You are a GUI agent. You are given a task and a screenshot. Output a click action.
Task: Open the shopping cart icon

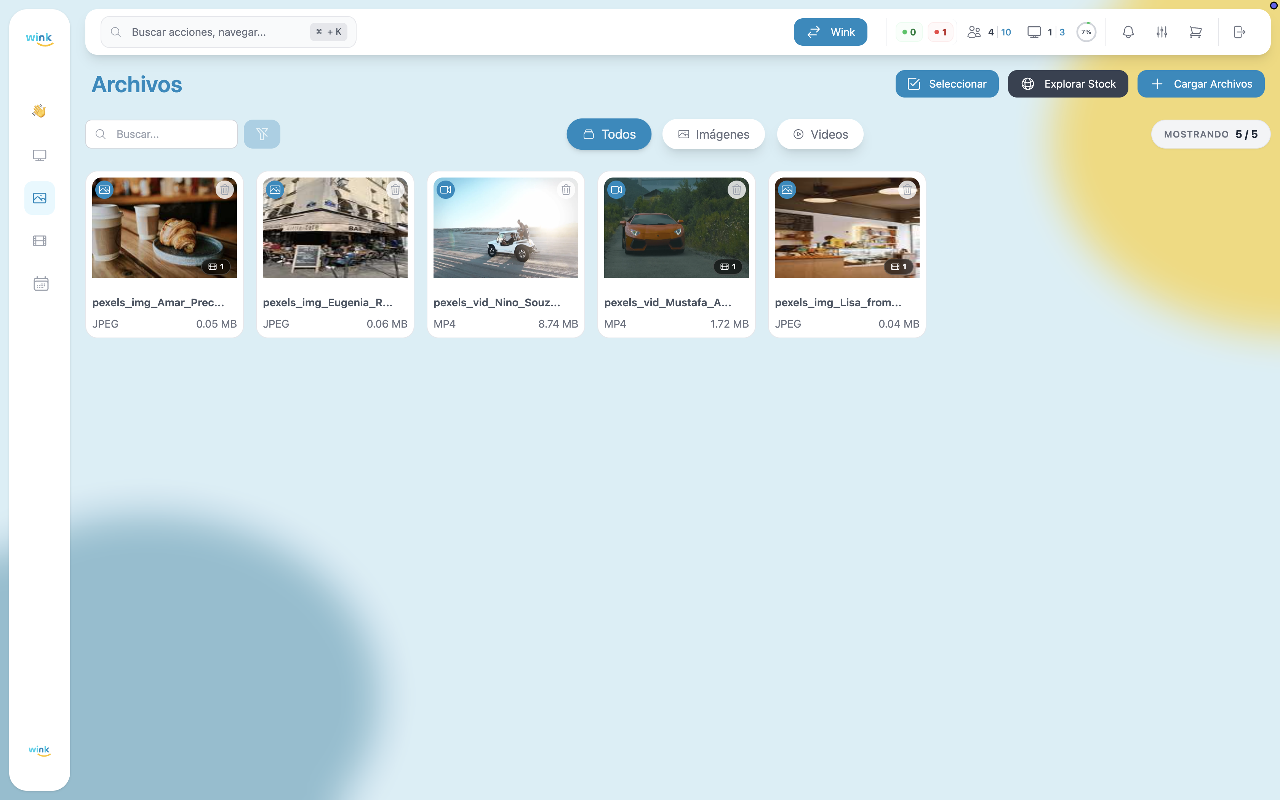pos(1195,32)
